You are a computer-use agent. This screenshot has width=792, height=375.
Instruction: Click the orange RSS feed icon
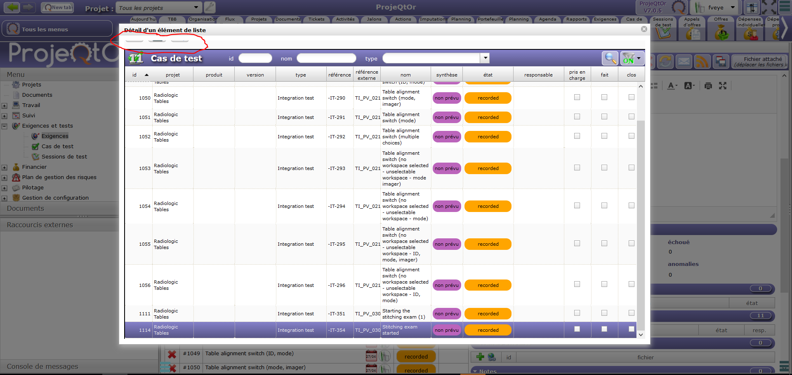702,62
